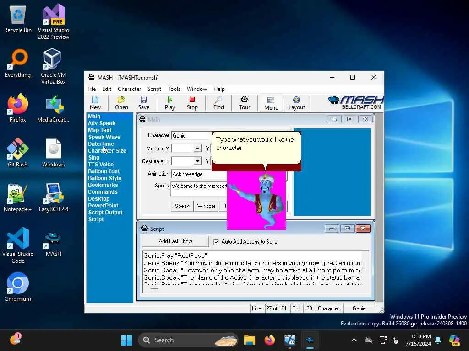Show hidden tray icons chevron
Screen dimensions: 469x351
354,340
